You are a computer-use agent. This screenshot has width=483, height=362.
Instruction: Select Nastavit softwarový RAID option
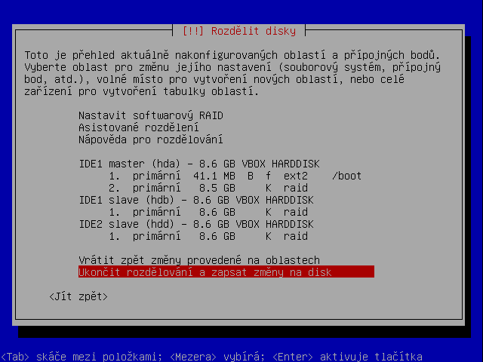point(151,115)
